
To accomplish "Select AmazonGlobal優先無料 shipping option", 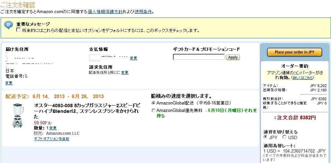I will click(153, 110).
